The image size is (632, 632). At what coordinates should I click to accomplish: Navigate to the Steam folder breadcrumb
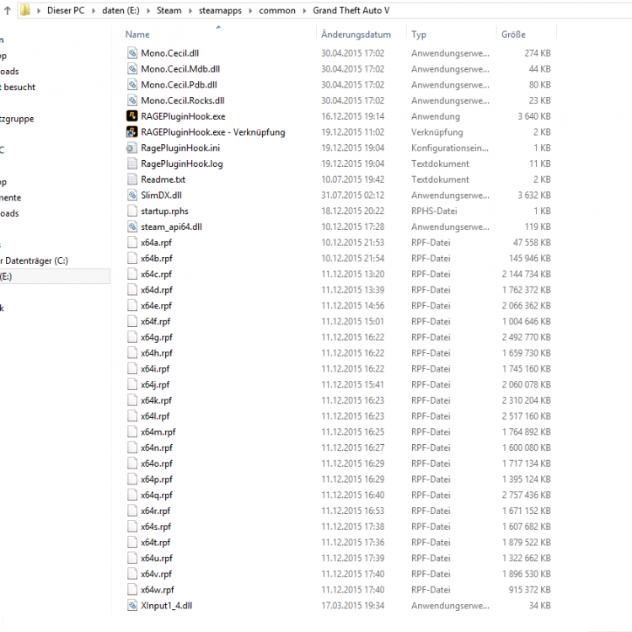click(x=169, y=10)
